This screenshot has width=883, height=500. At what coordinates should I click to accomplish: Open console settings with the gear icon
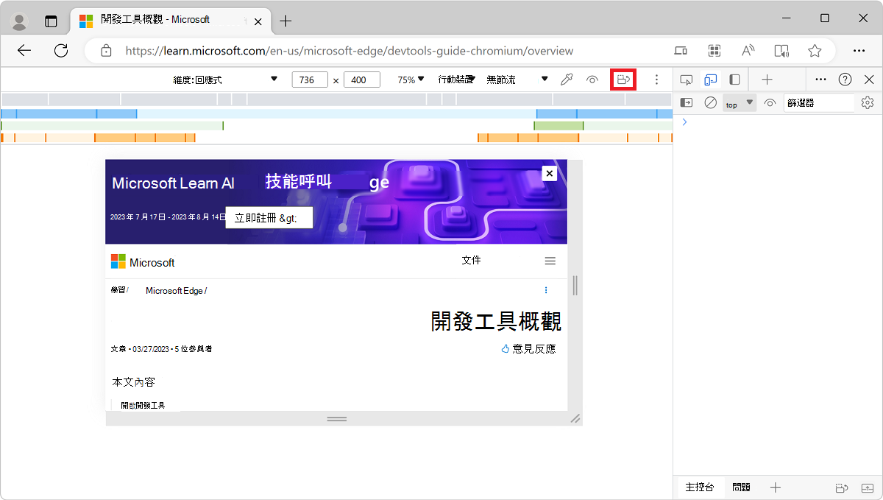coord(867,102)
